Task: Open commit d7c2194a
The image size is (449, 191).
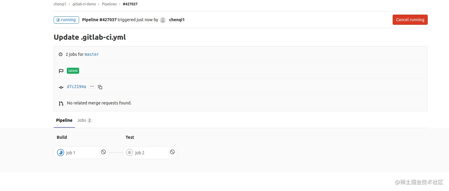Action: pyautogui.click(x=76, y=87)
